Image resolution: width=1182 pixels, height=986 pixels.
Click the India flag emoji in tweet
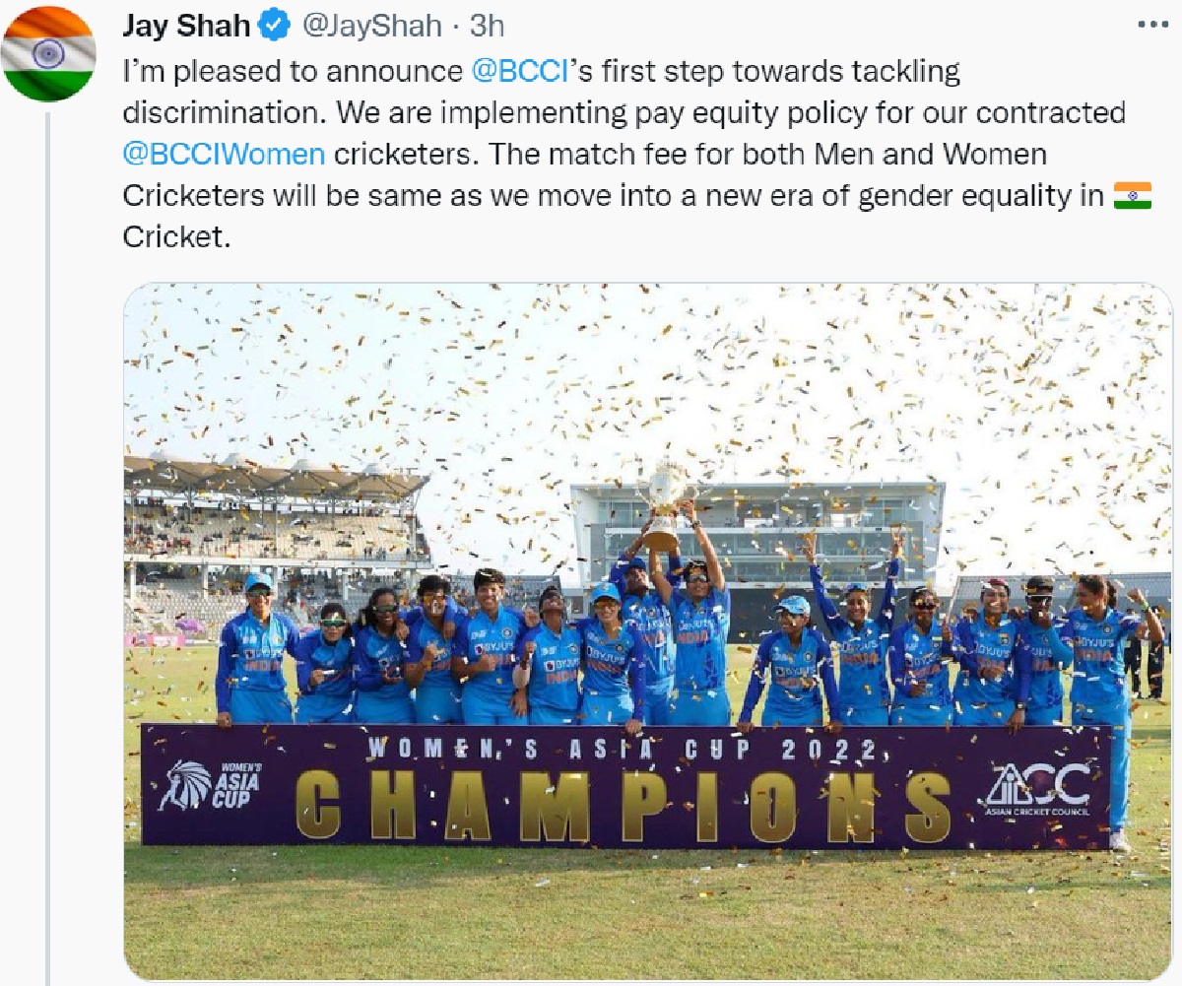pyautogui.click(x=1132, y=195)
